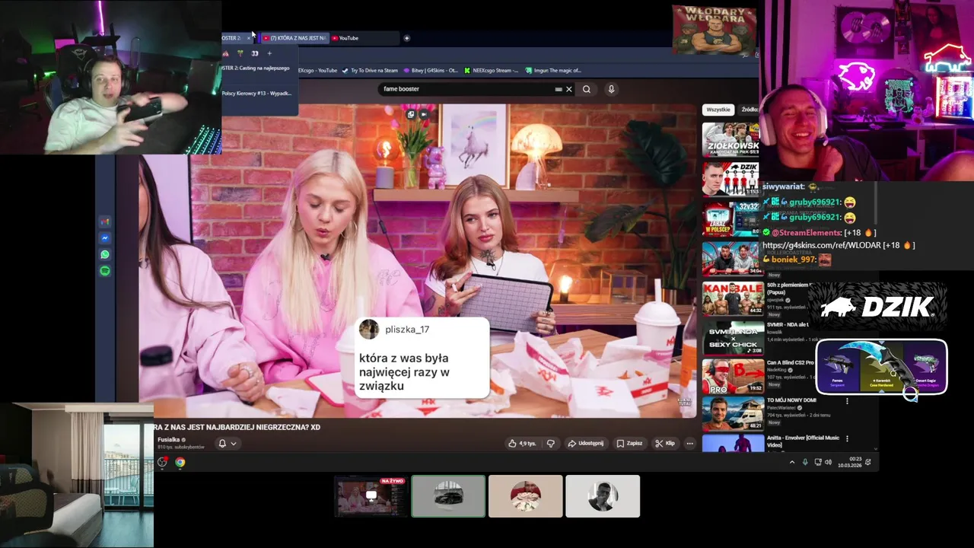Like the video with 4,9 tys. thumbs up
974x548 pixels.
click(x=523, y=443)
